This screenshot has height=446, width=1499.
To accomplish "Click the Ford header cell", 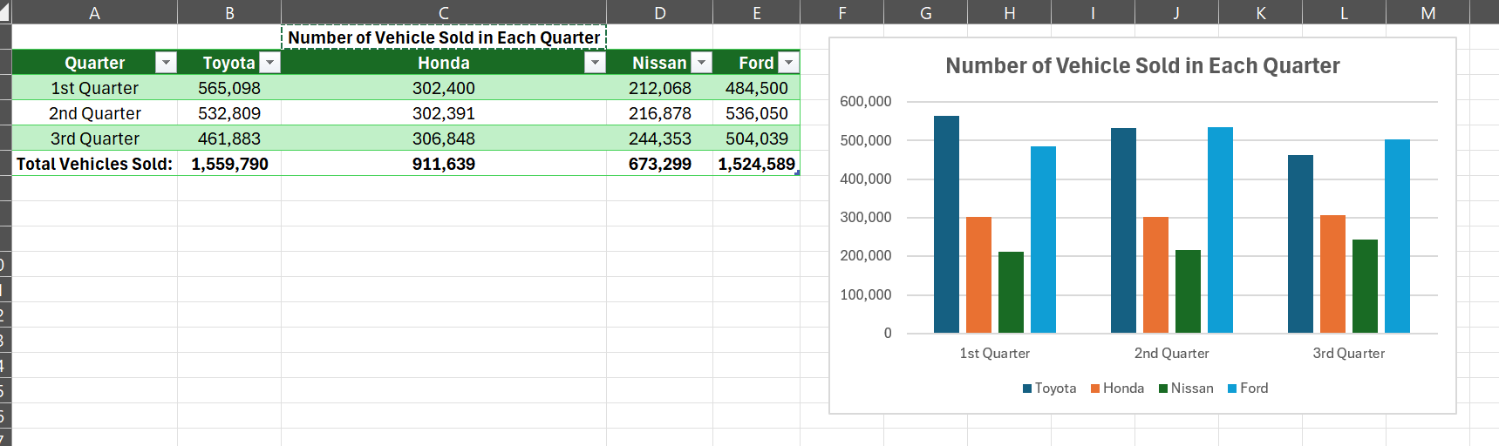I will [x=757, y=63].
